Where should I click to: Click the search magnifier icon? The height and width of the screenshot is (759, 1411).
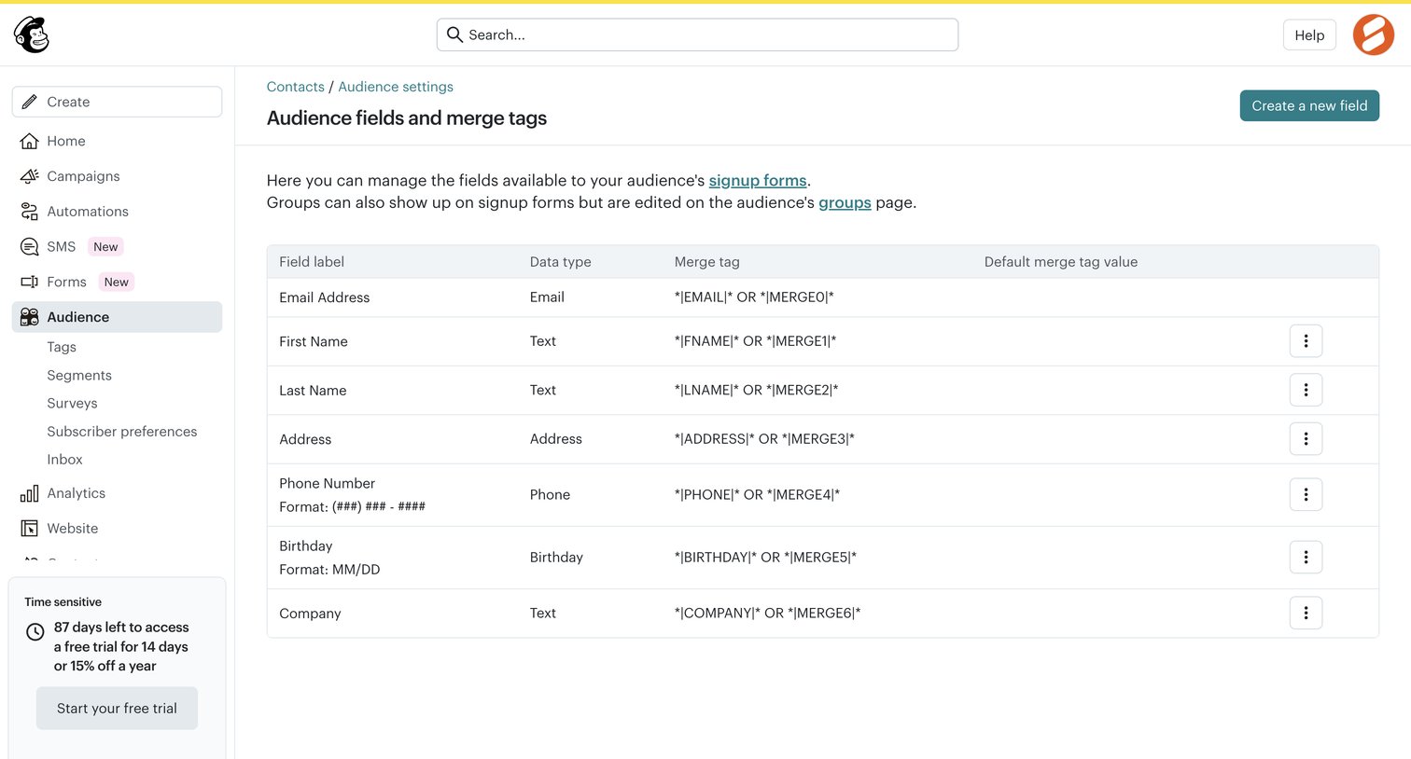pos(454,34)
